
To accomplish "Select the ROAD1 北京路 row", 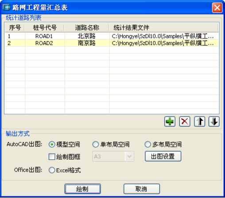I will pos(112,36).
